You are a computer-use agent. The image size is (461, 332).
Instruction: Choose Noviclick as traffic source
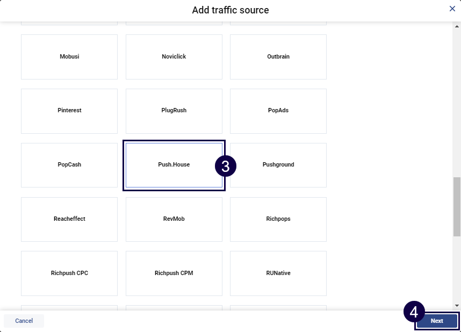coord(174,57)
